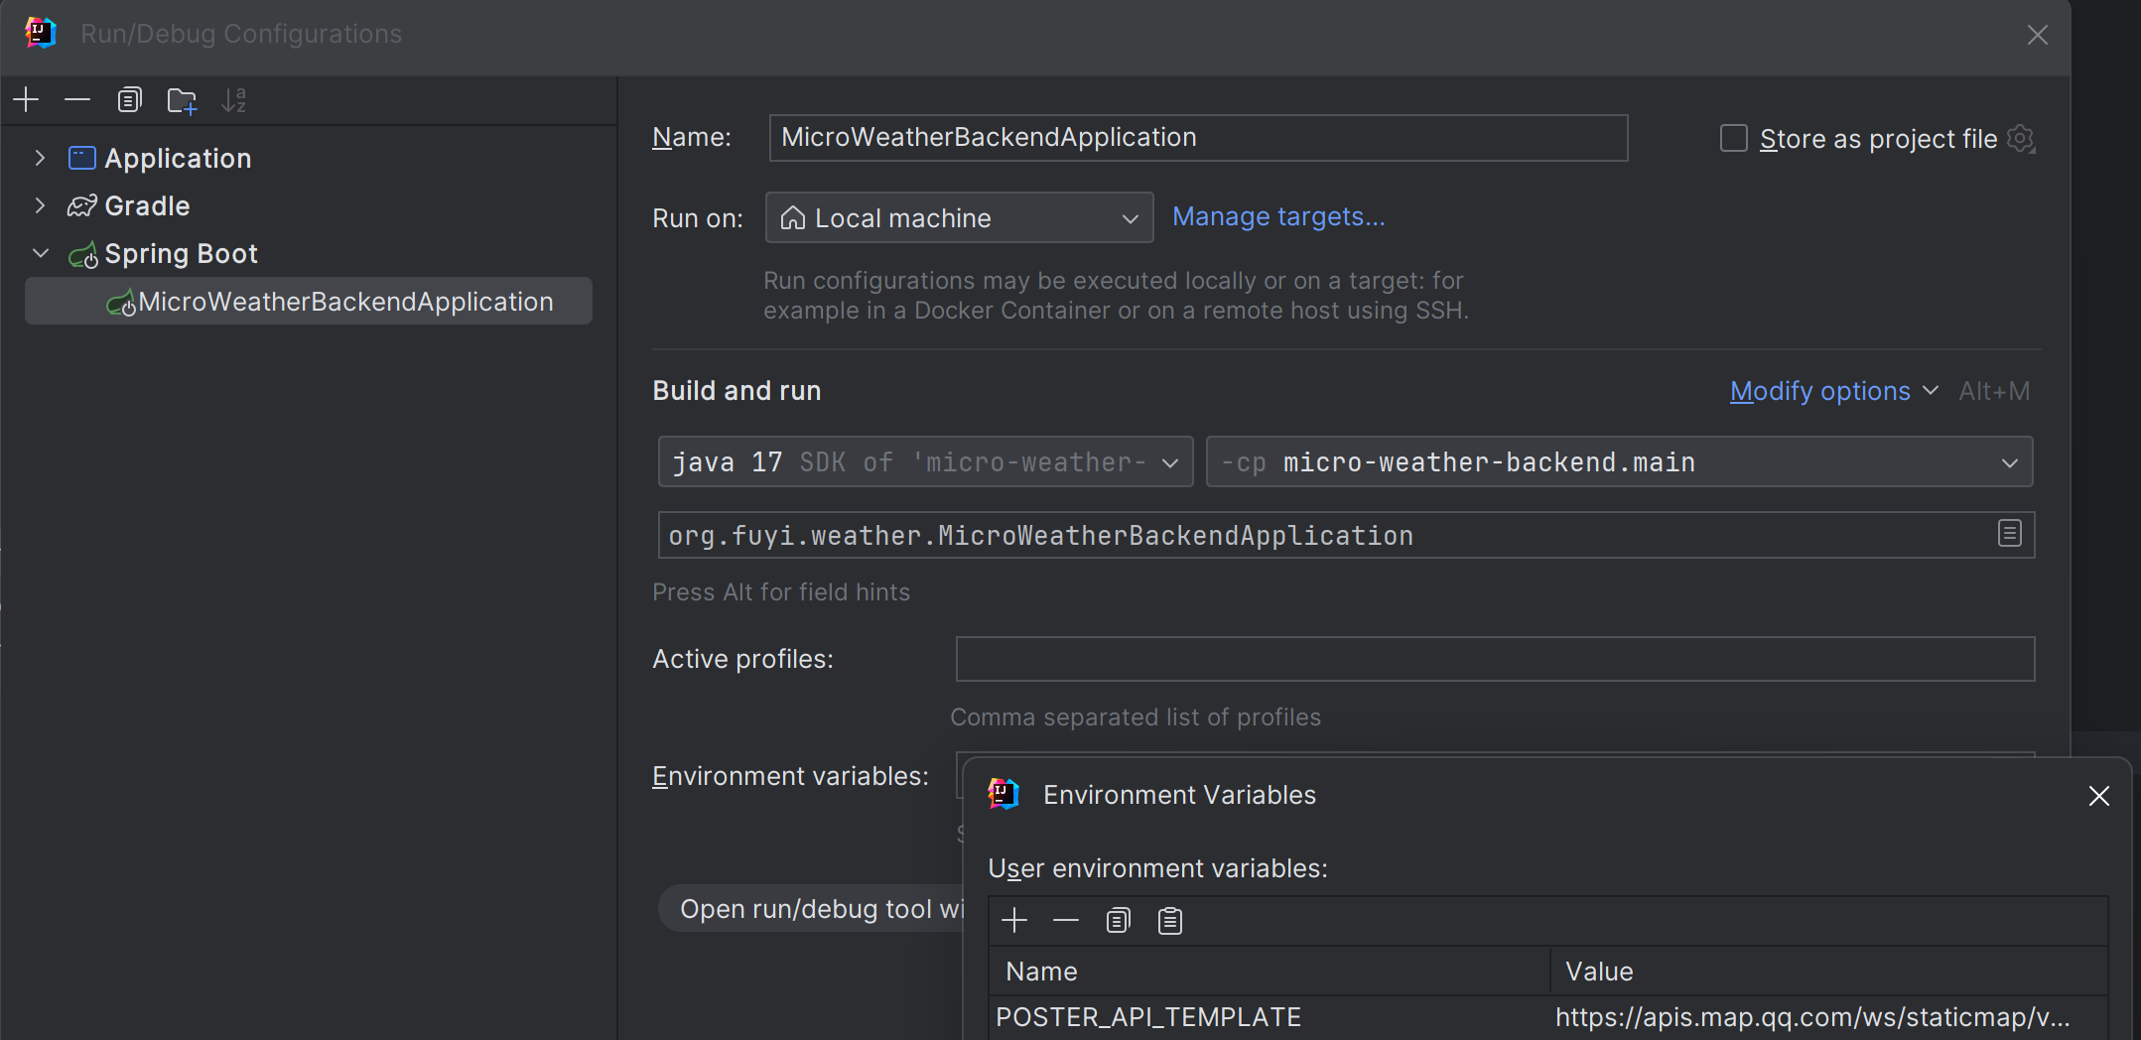Add a new run configuration
The width and height of the screenshot is (2141, 1040).
[x=26, y=100]
